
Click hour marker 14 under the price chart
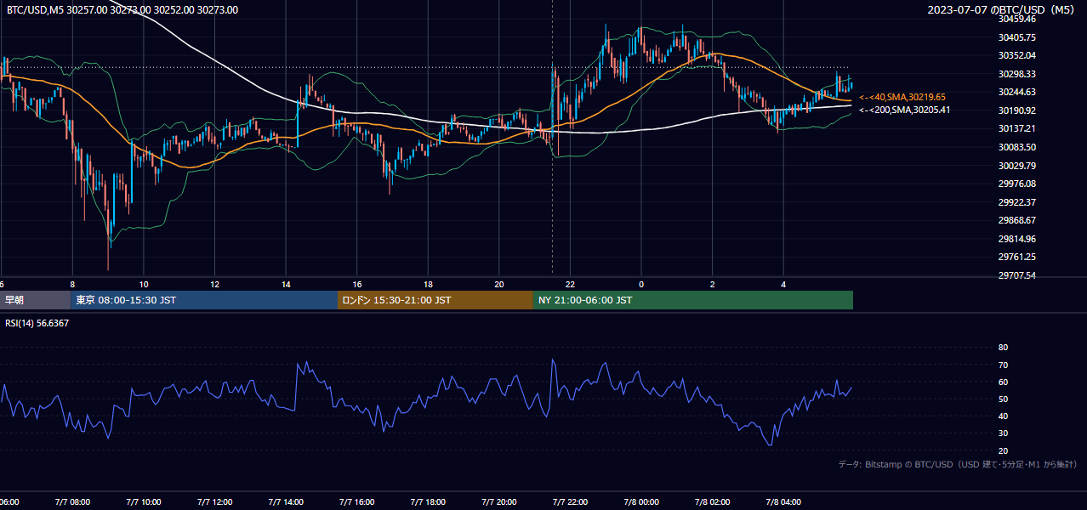pos(286,284)
